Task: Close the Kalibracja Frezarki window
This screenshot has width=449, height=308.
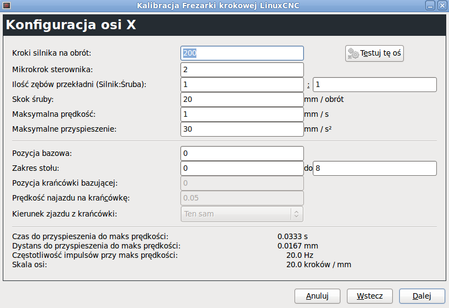Action: (x=442, y=6)
